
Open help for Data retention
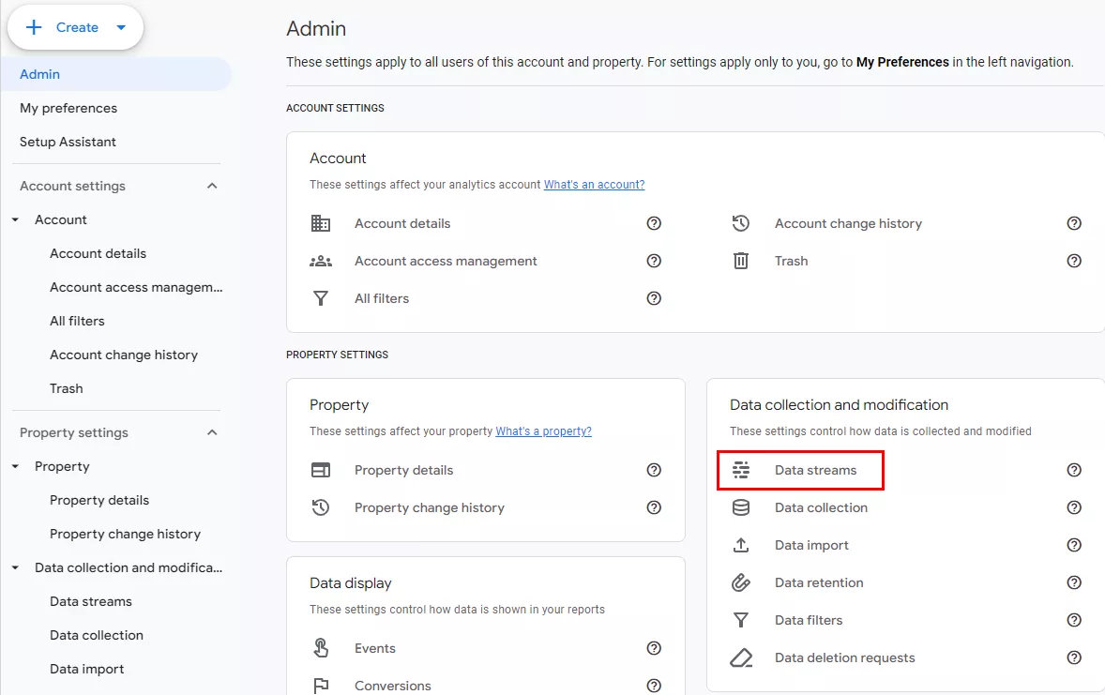point(1074,582)
